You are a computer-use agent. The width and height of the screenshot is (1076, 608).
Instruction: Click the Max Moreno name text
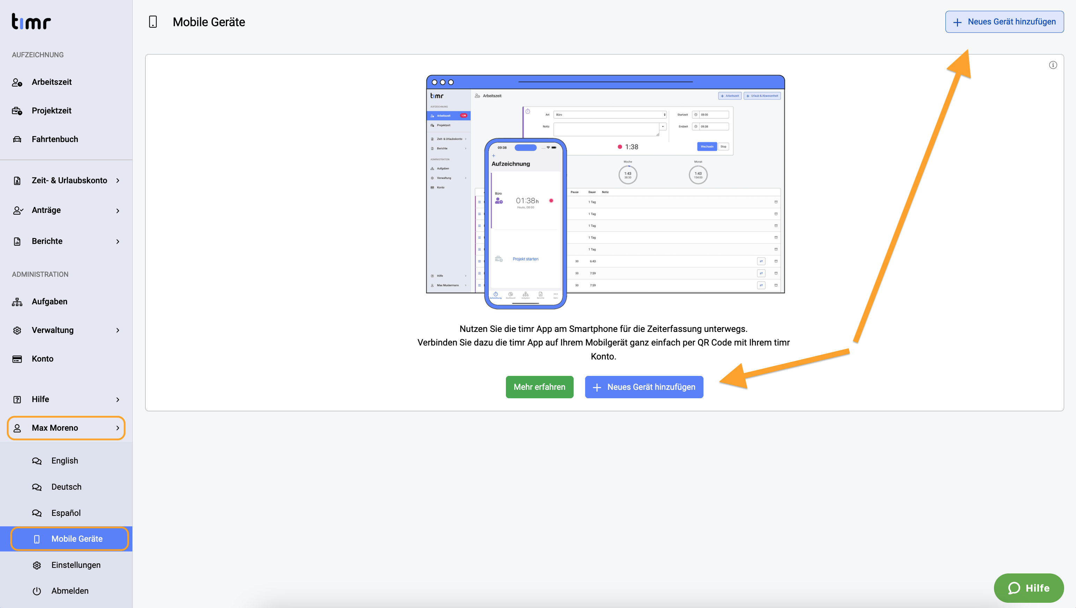click(x=55, y=428)
